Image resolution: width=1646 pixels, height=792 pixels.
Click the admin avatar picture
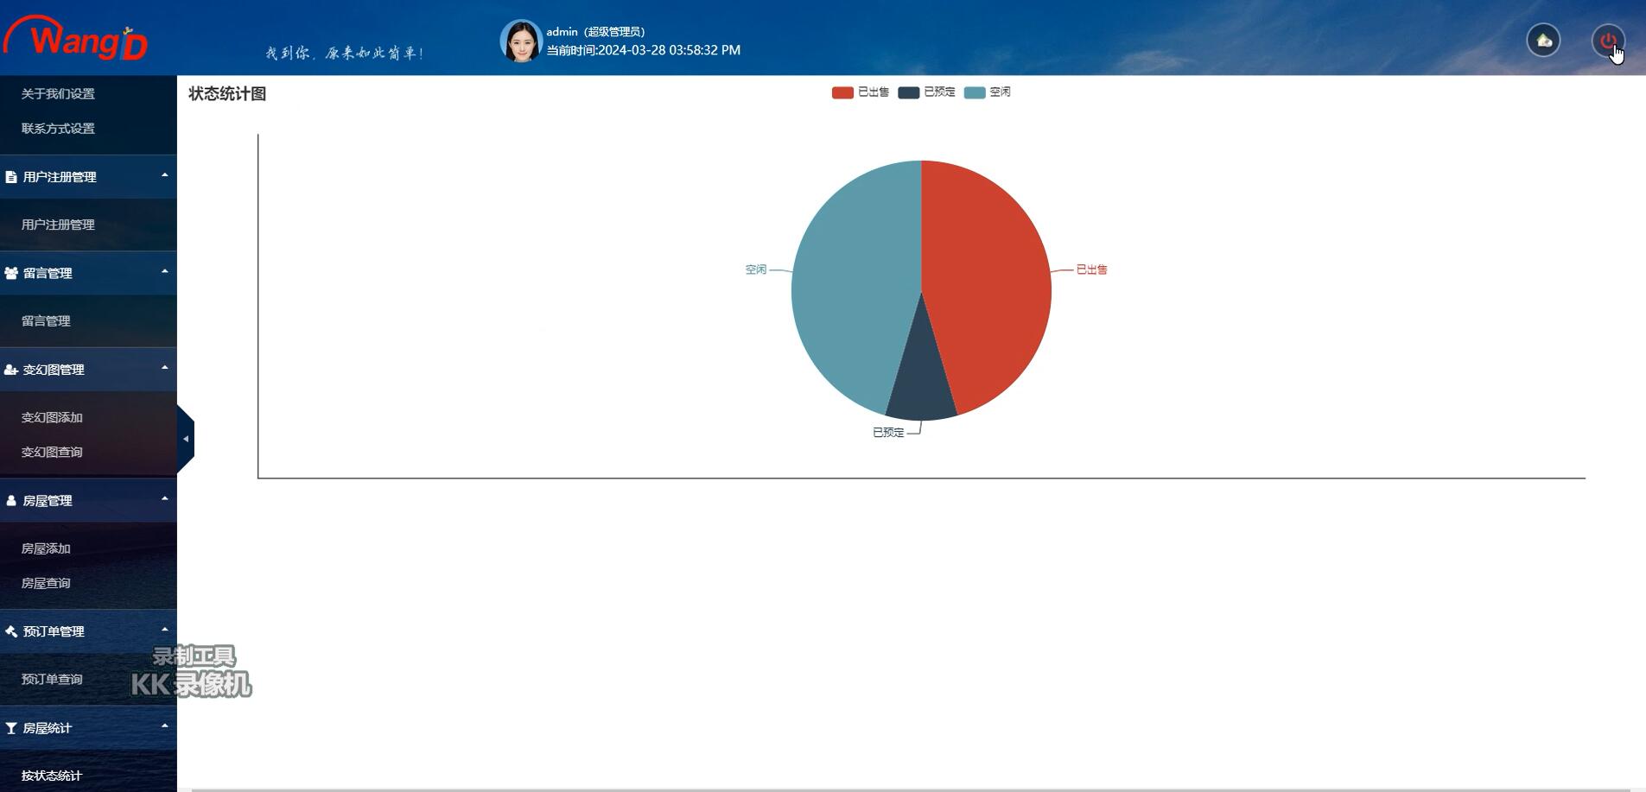click(x=520, y=41)
